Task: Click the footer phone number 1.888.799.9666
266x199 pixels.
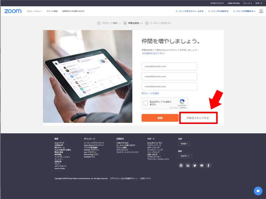Action: 122,143
